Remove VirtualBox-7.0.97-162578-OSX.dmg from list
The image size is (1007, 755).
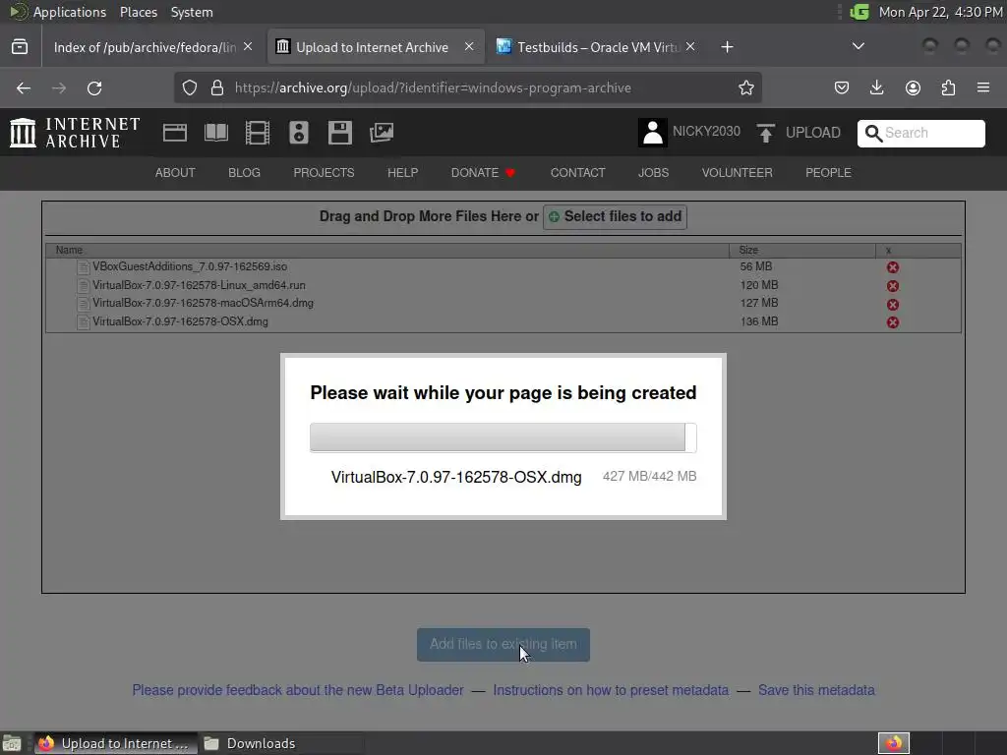(x=893, y=322)
